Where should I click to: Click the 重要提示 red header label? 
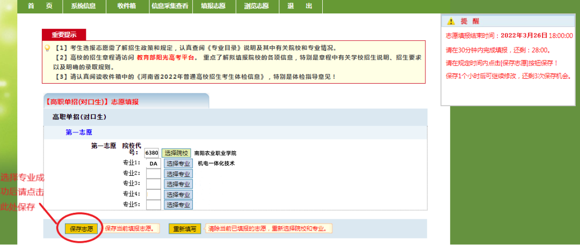pos(64,35)
